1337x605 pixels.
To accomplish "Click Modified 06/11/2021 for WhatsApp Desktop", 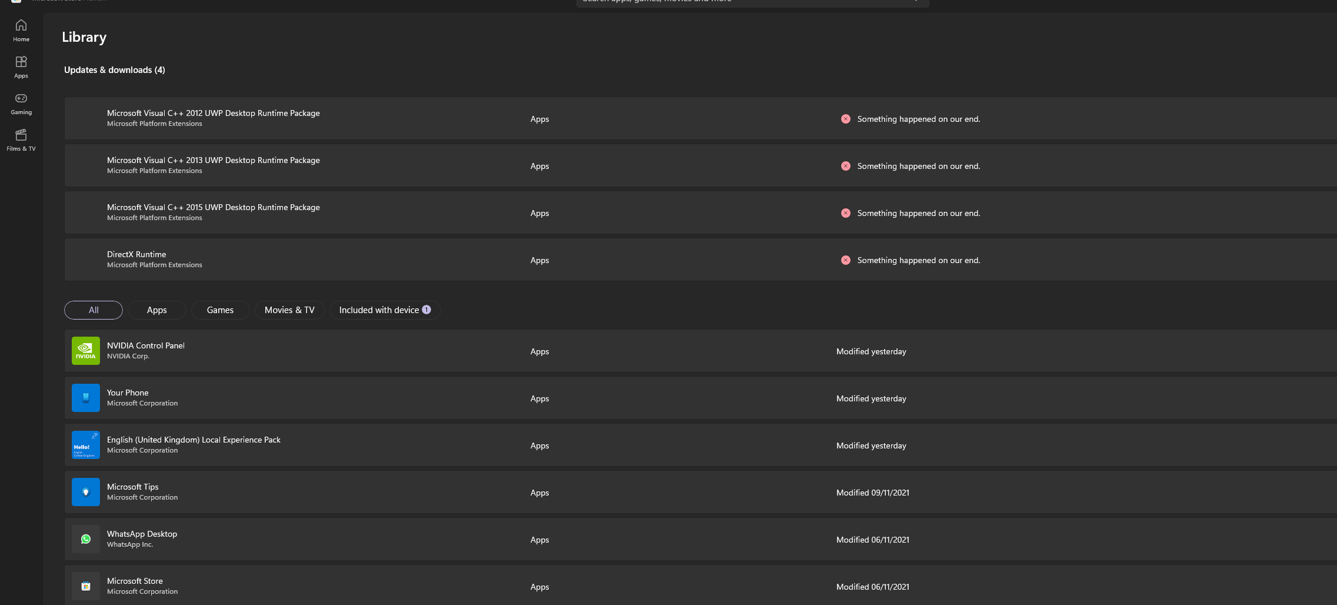I will [873, 540].
